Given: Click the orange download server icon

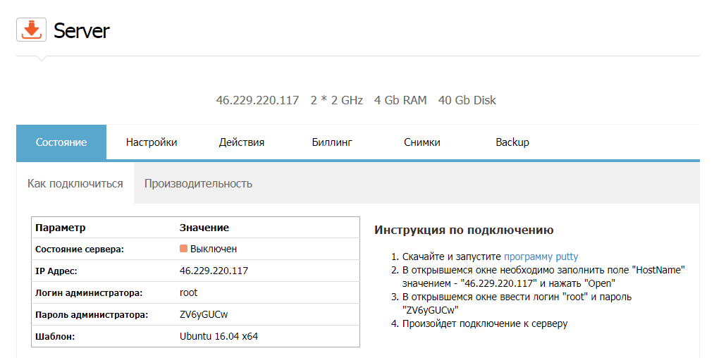Looking at the screenshot, I should [32, 30].
